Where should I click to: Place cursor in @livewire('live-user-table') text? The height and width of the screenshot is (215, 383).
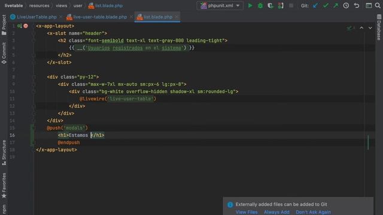pos(118,99)
